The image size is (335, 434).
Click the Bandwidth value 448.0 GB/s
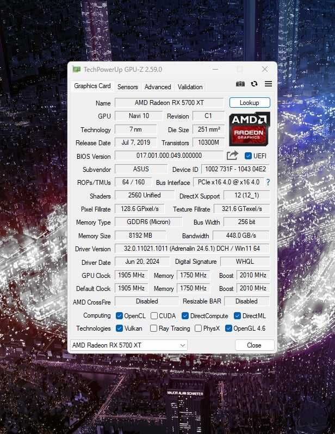241,235
